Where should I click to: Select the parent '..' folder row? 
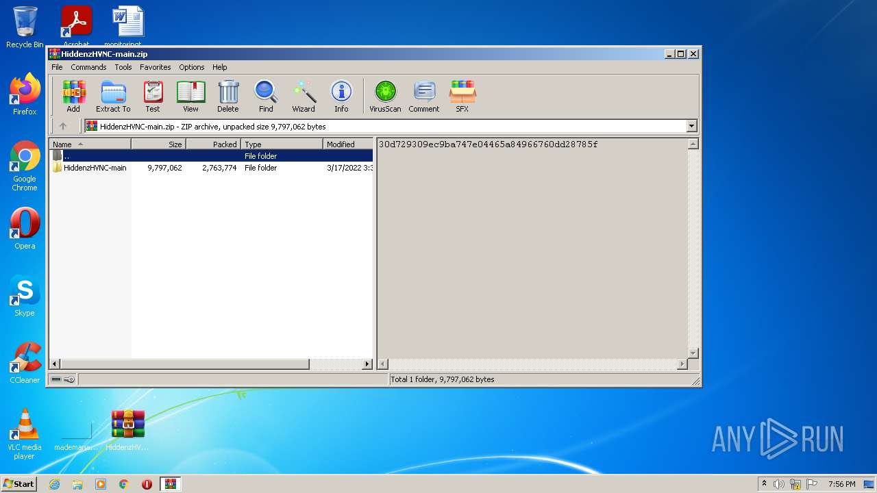click(211, 156)
